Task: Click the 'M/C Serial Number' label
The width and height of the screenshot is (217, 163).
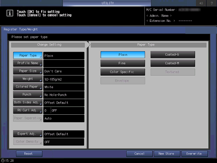Action: [x=162, y=10]
